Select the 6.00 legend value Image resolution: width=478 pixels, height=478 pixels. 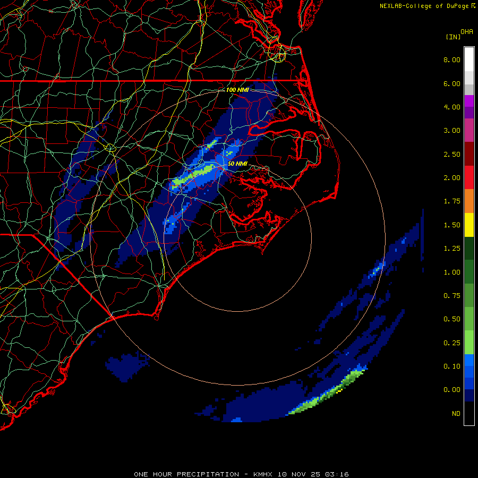pyautogui.click(x=452, y=83)
